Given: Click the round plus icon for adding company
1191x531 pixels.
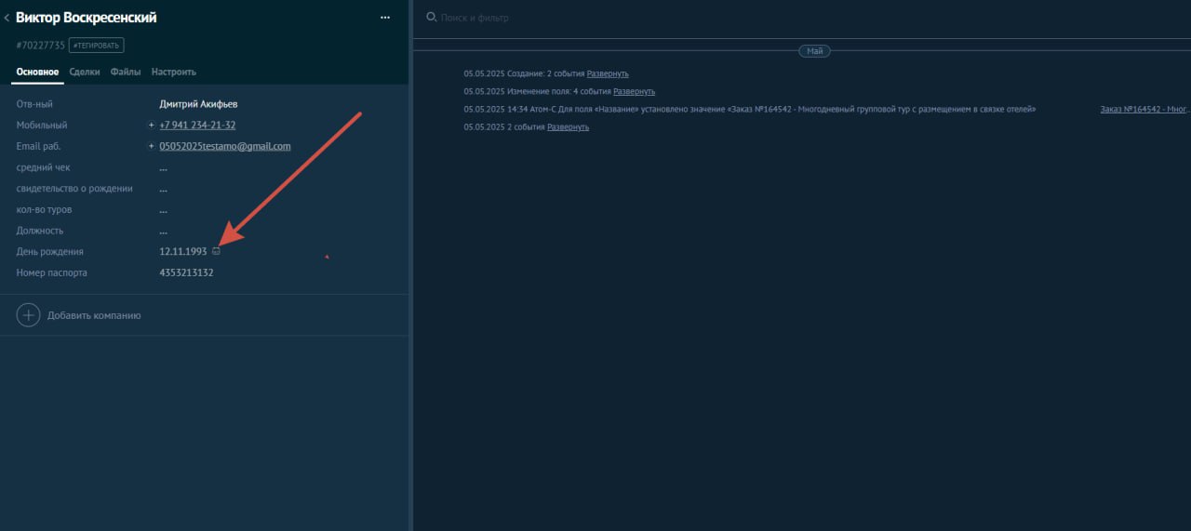Looking at the screenshot, I should (29, 315).
